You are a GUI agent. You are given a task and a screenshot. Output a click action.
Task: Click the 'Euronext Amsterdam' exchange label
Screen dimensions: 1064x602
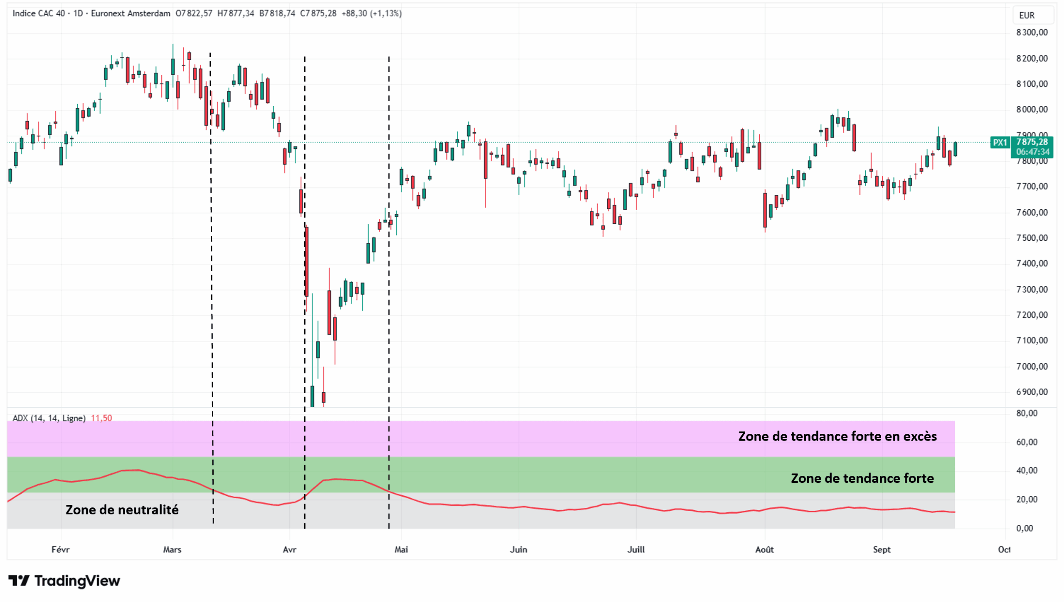131,13
